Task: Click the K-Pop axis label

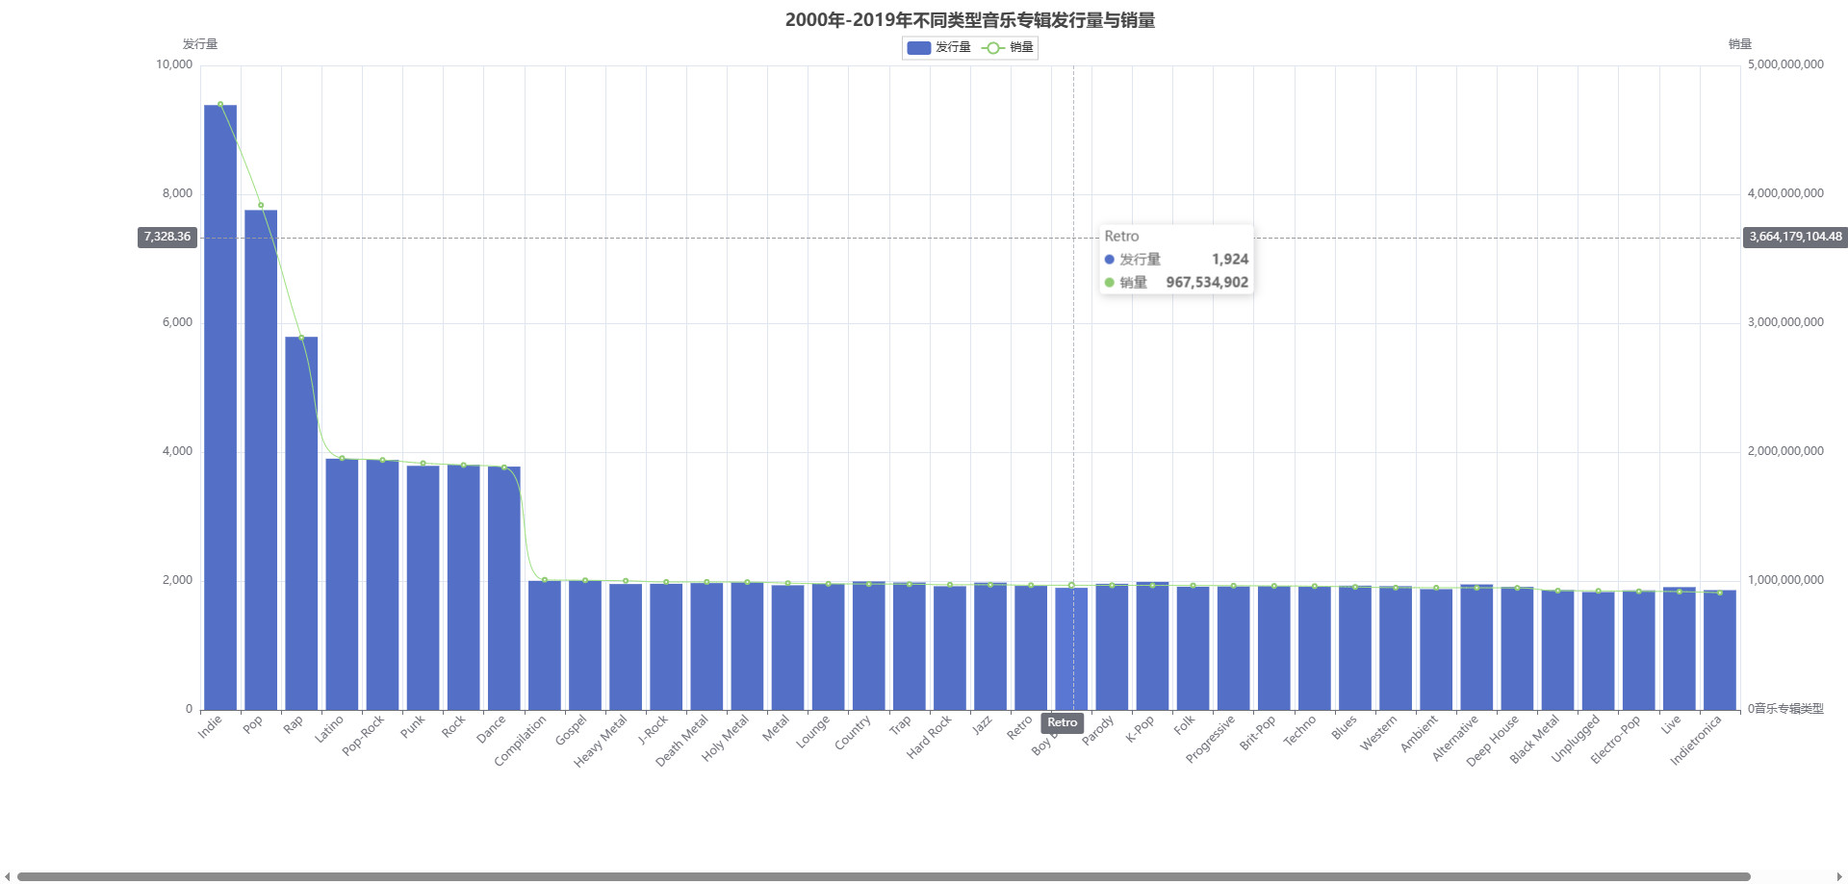Action: (1140, 729)
